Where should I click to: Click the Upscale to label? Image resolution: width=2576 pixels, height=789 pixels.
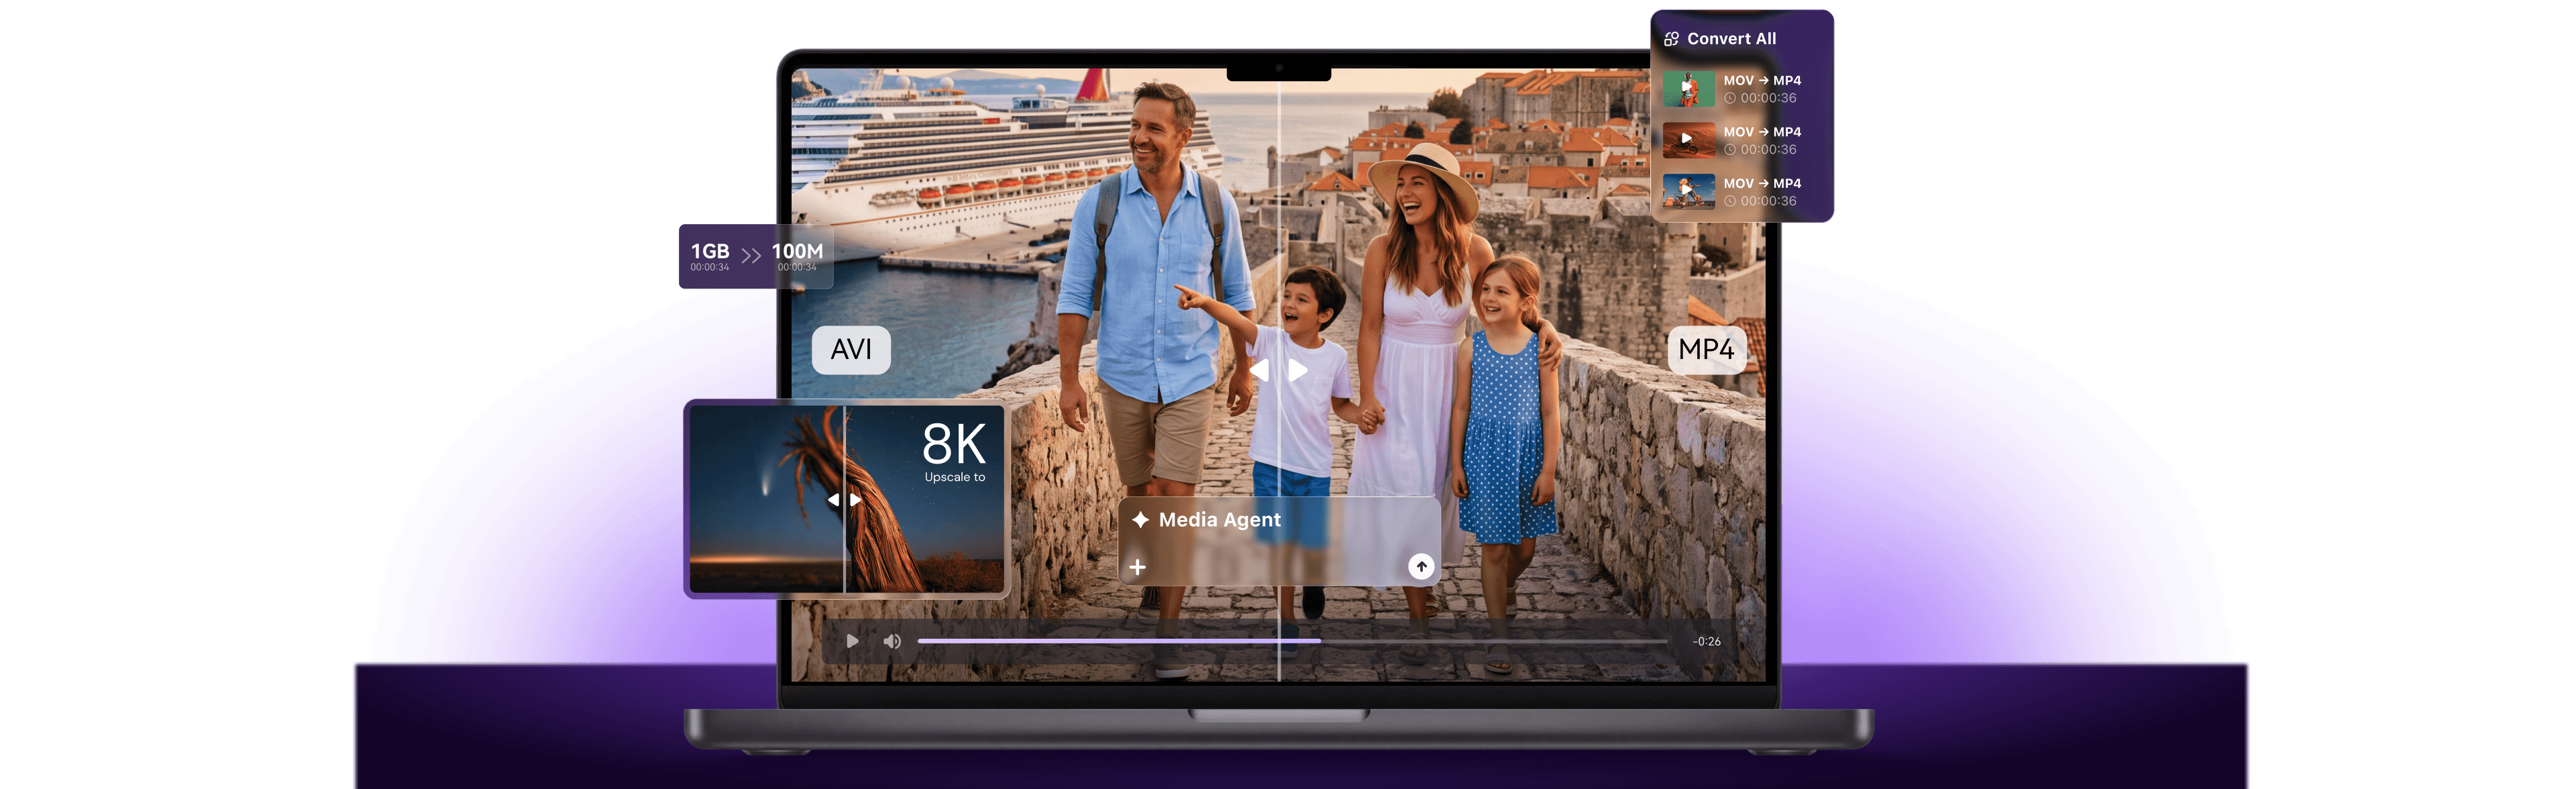coord(954,477)
